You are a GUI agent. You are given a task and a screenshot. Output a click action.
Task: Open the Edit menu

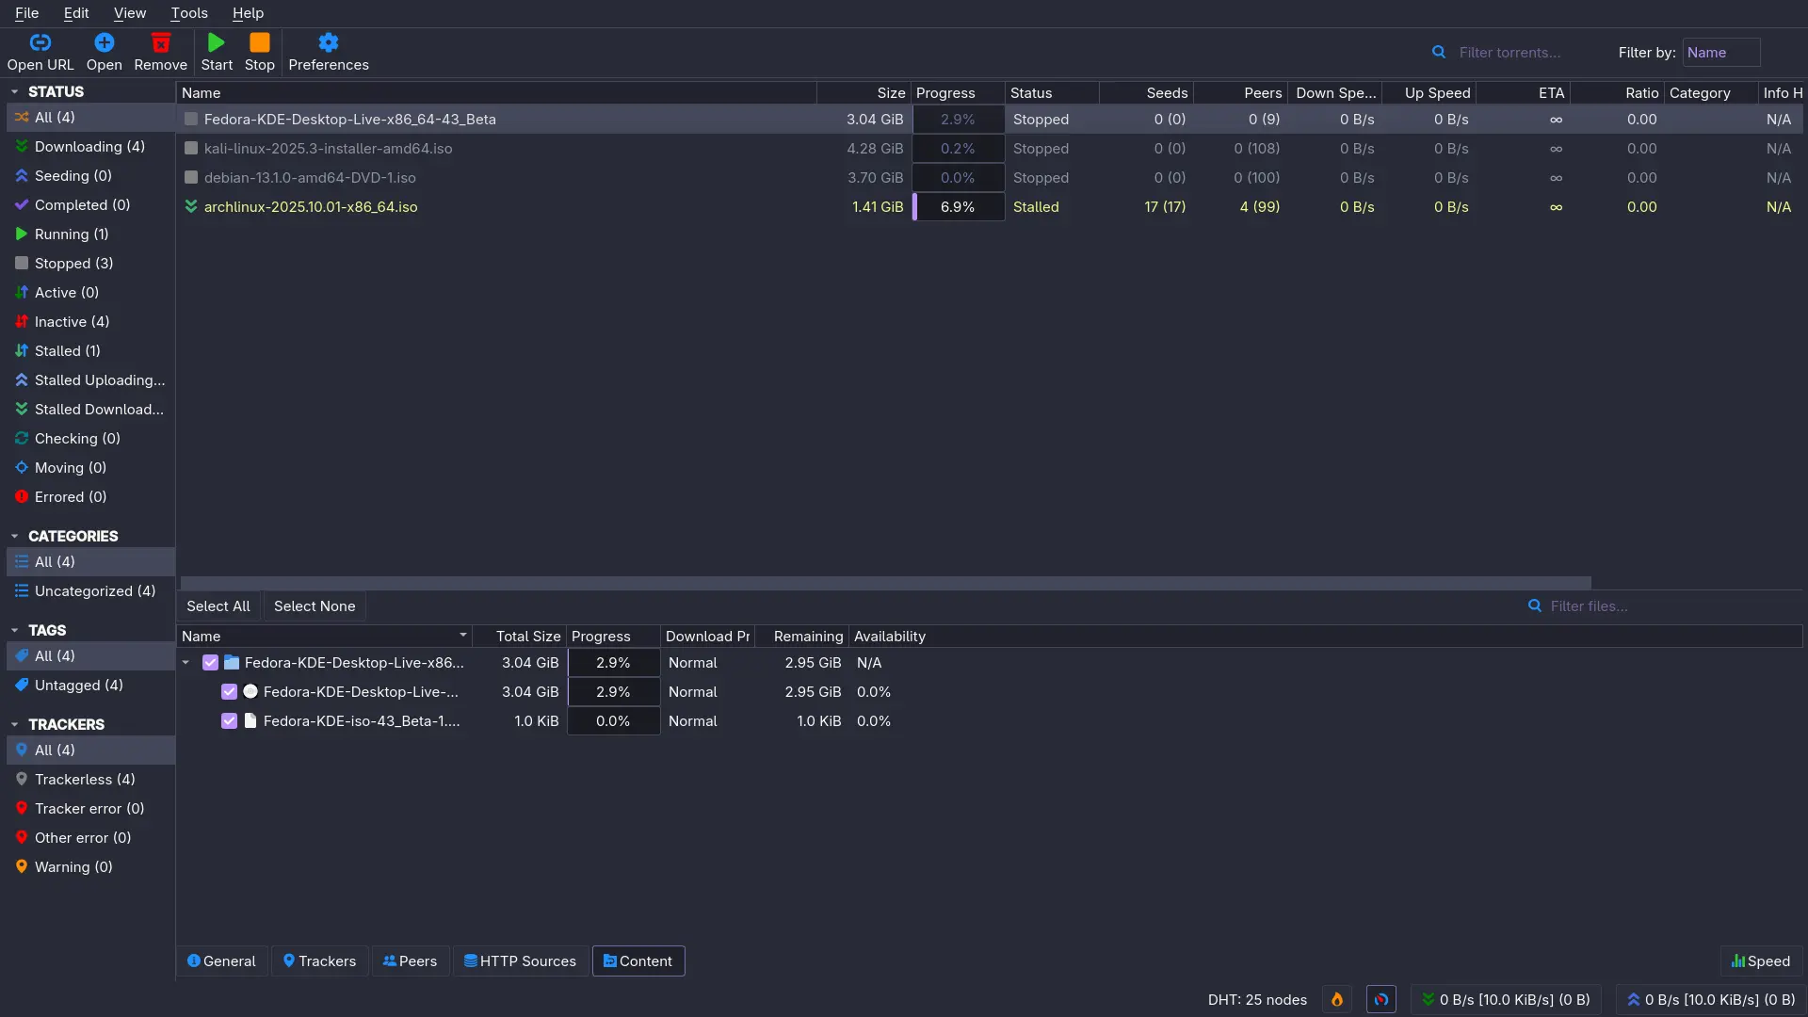click(x=76, y=13)
